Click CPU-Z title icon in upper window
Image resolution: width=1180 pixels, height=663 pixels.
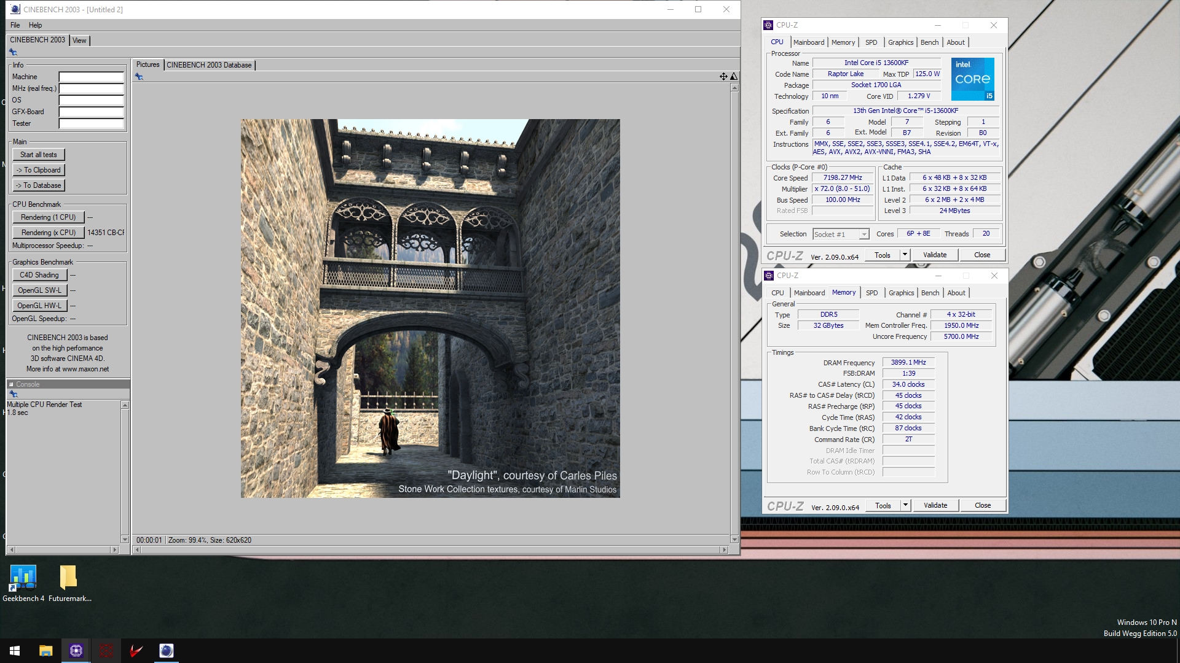click(x=768, y=25)
